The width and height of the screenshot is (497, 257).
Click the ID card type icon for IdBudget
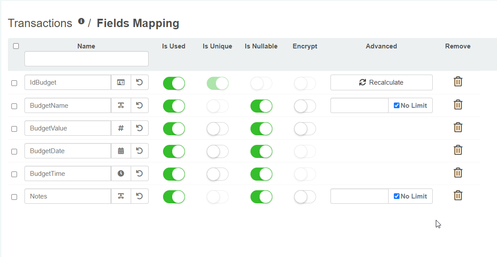click(x=121, y=82)
